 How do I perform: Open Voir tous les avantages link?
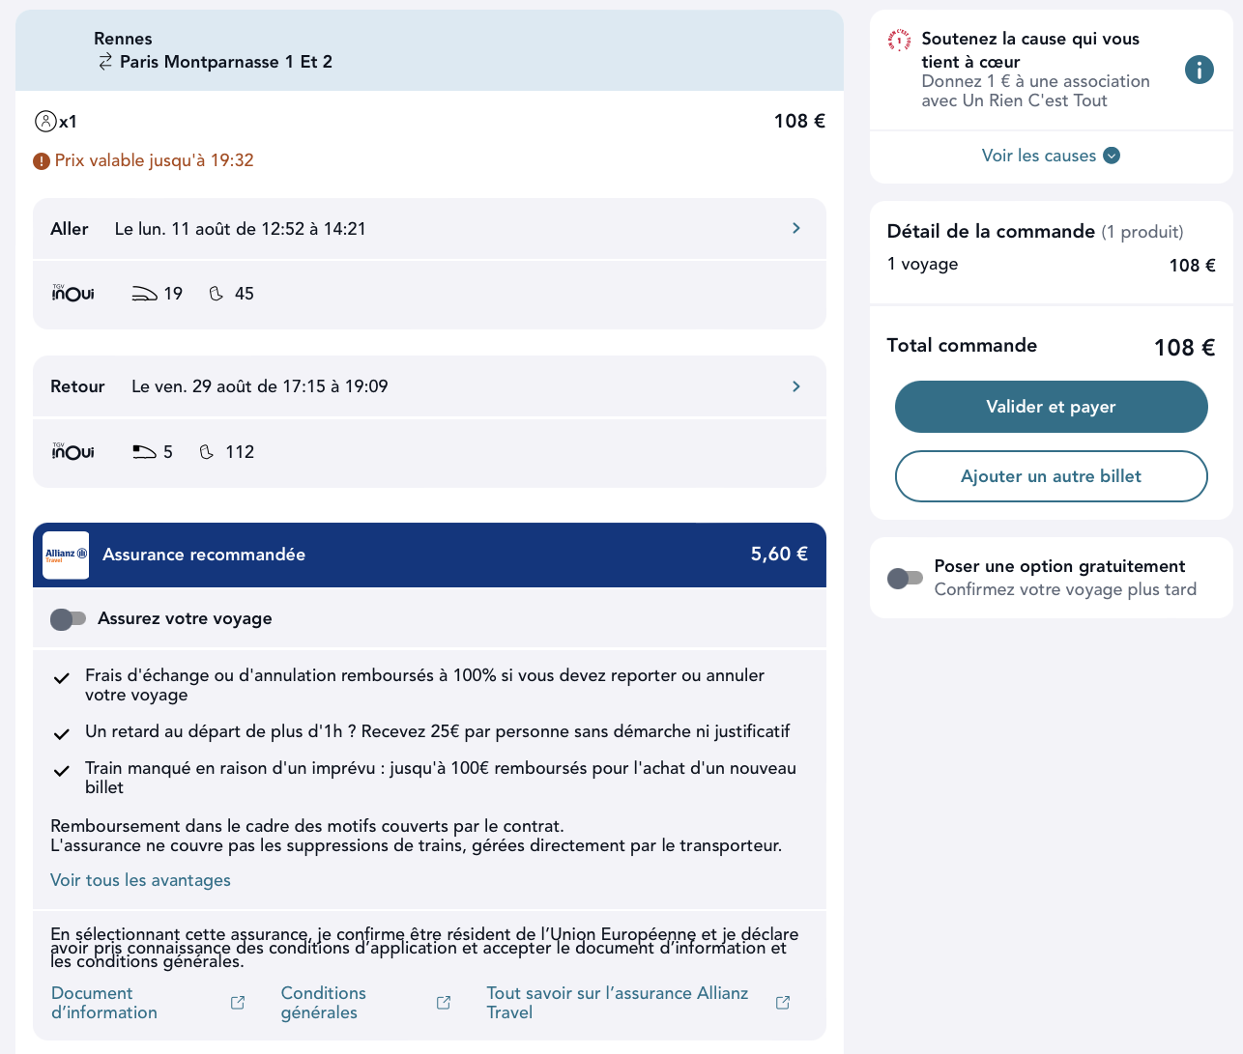coord(140,880)
